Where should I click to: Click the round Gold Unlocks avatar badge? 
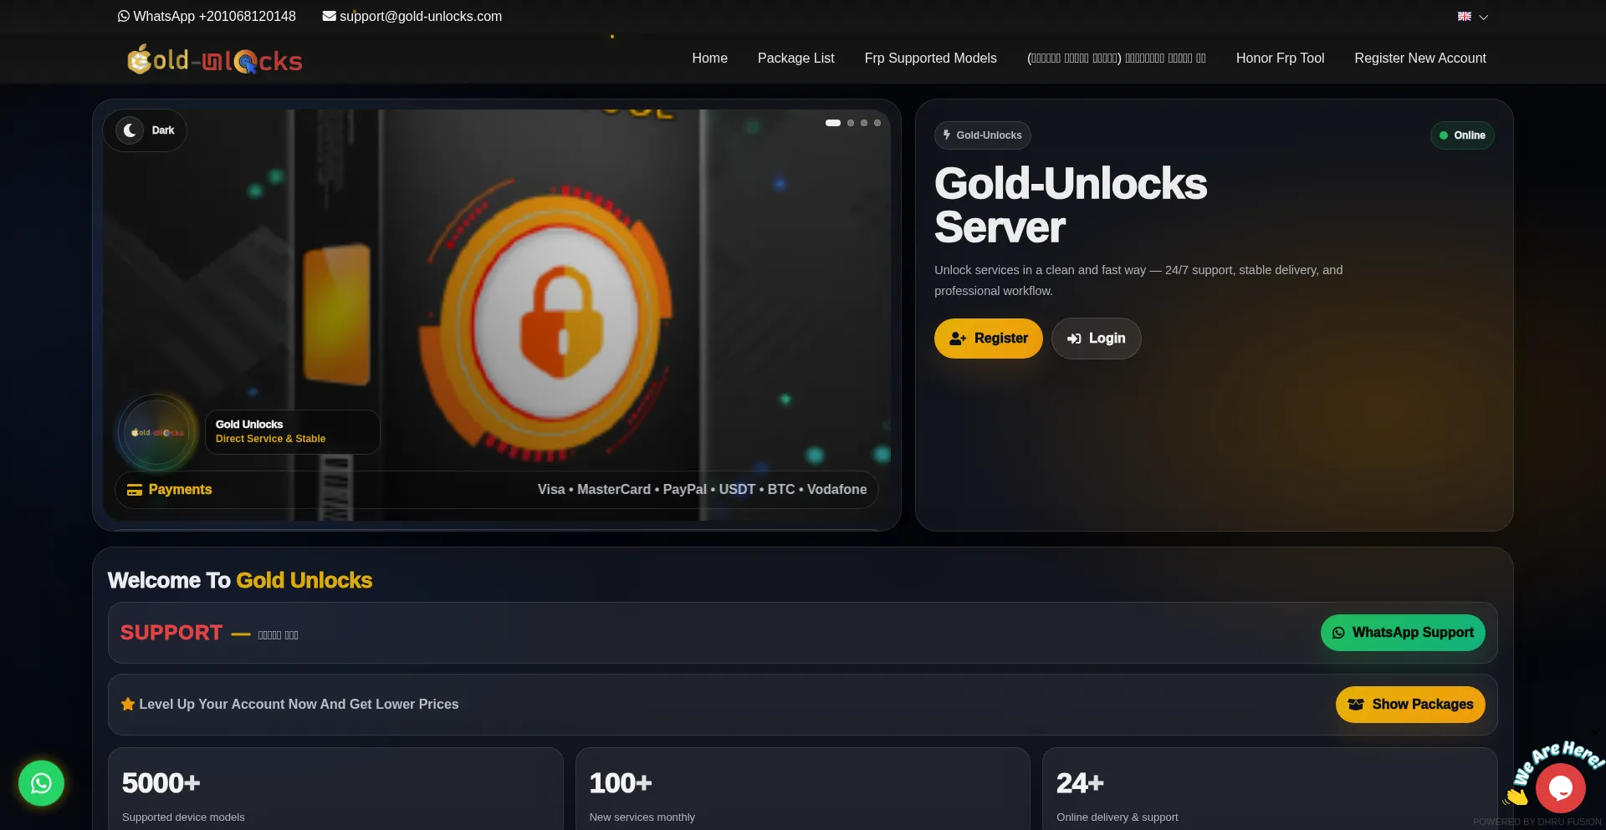156,433
